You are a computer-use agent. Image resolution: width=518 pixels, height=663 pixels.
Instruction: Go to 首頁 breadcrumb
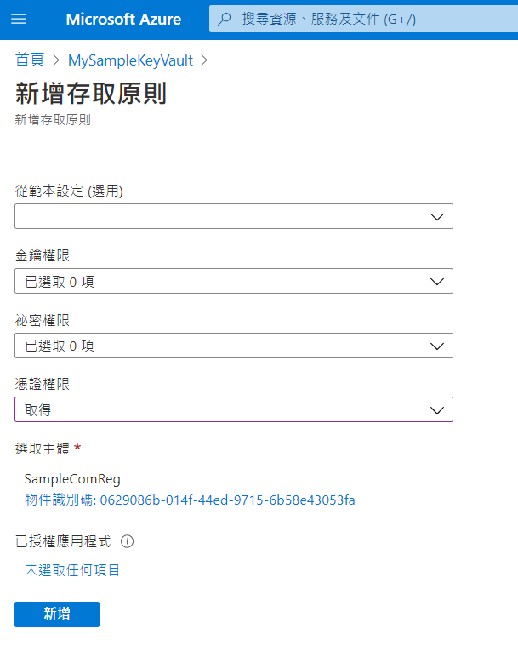point(31,60)
